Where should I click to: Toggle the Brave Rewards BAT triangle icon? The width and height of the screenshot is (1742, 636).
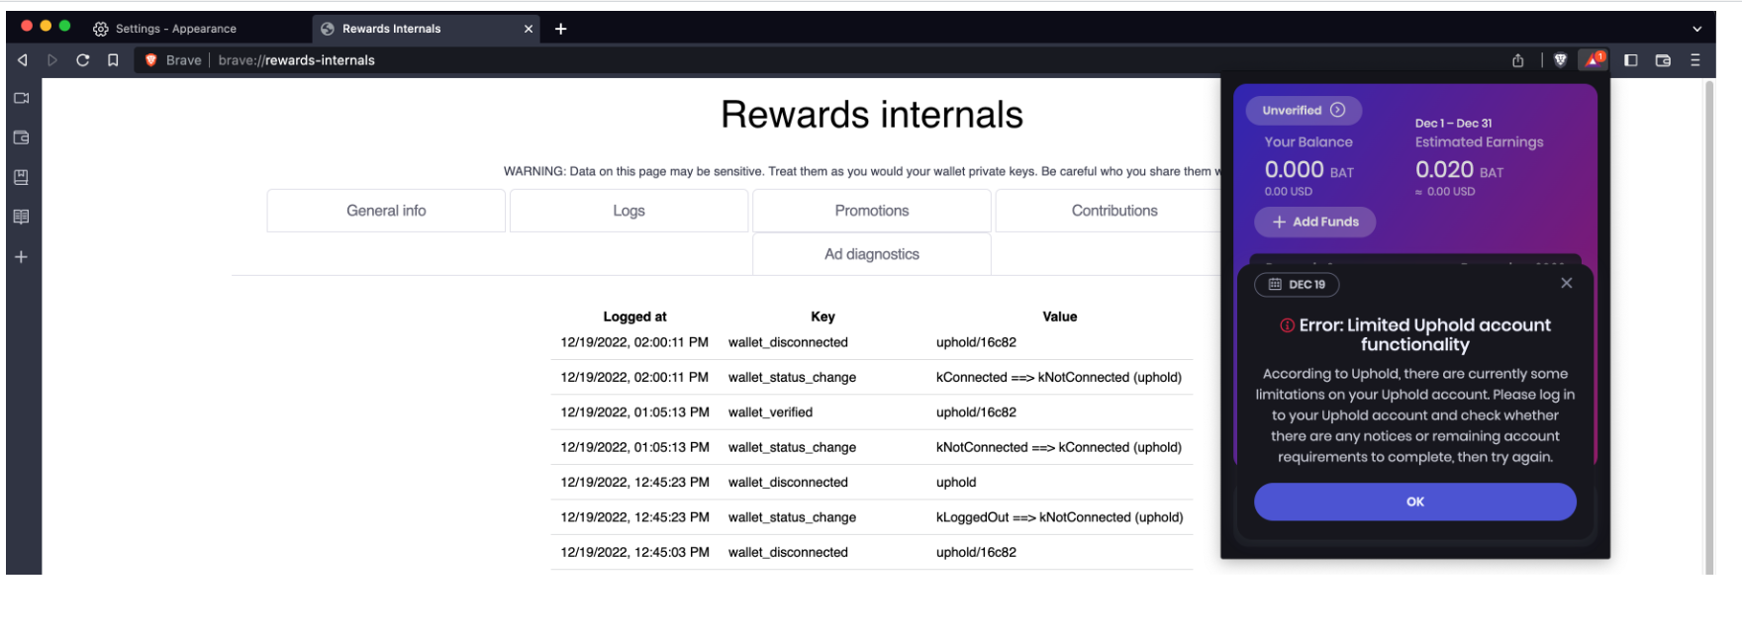pyautogui.click(x=1593, y=59)
